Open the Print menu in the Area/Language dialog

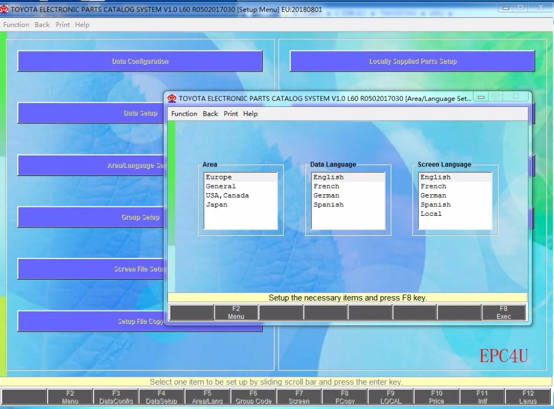pos(230,113)
